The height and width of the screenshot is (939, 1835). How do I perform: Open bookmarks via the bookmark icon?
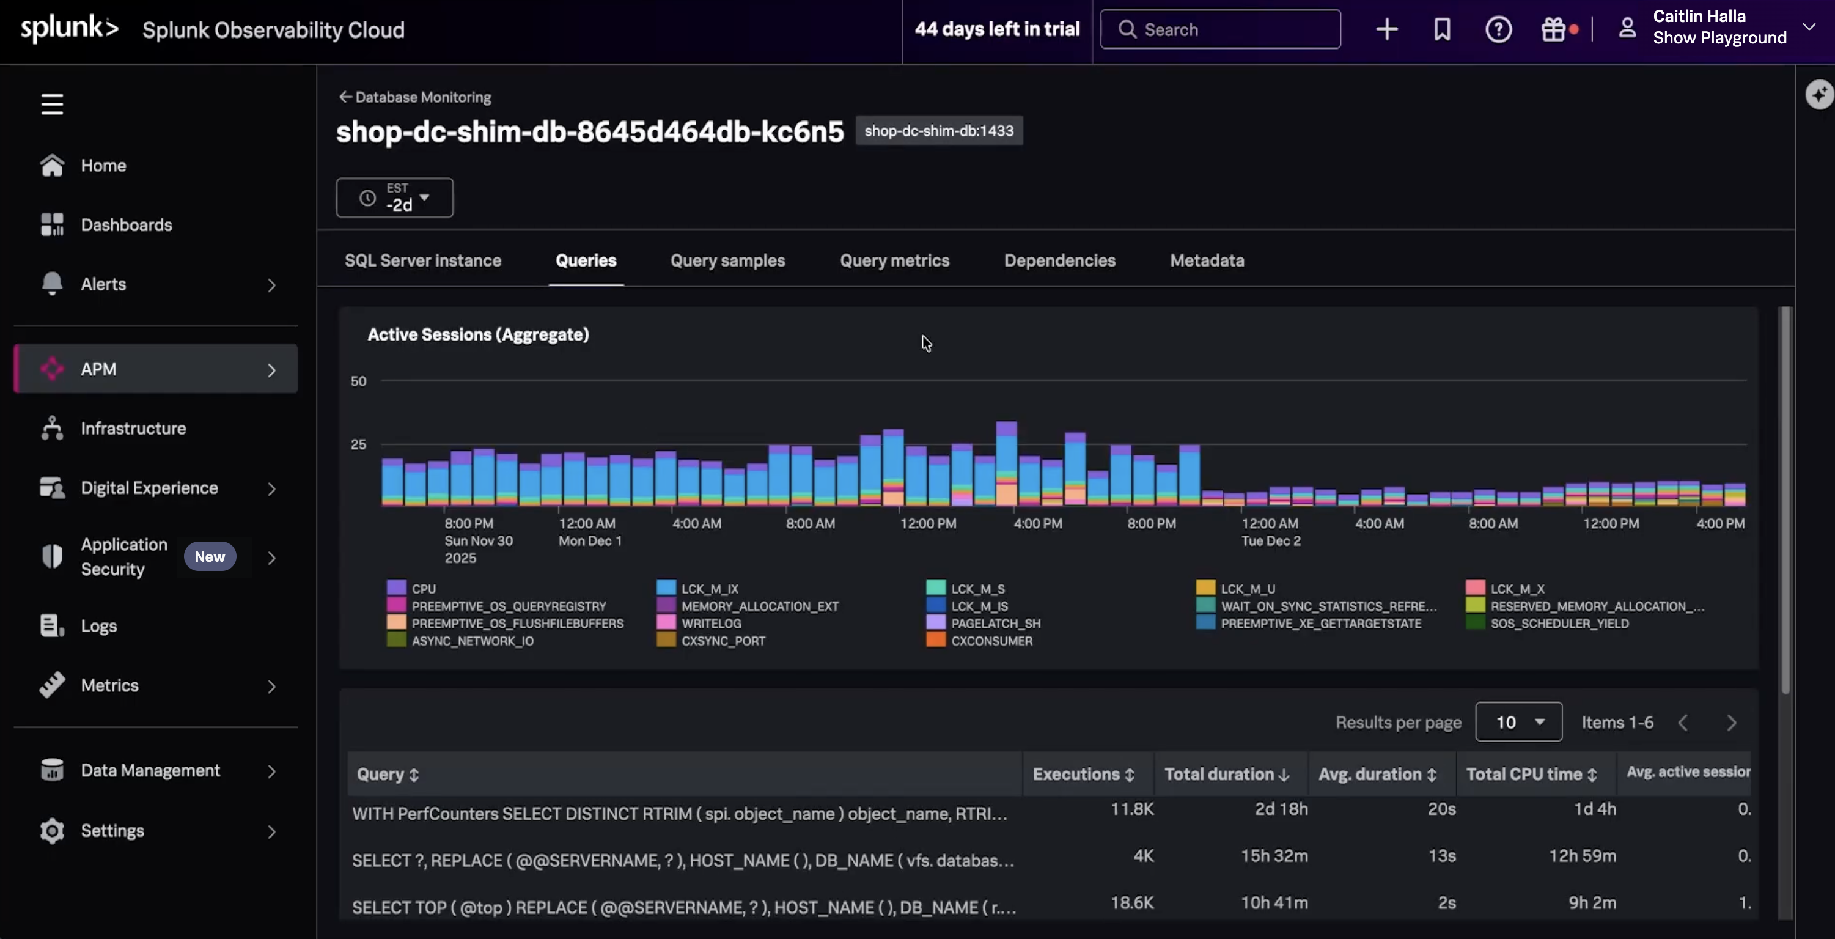pyautogui.click(x=1442, y=29)
